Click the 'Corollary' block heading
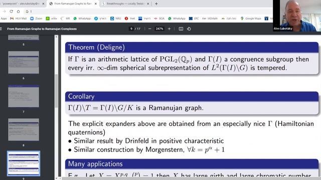Image resolution: width=321 pixels, height=180 pixels. pos(81,96)
